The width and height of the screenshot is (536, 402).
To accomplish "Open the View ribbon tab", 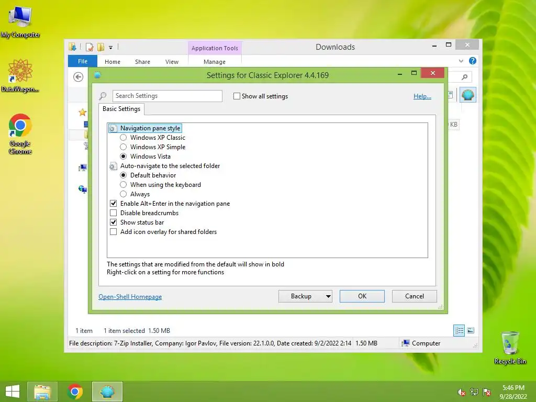I will (172, 62).
